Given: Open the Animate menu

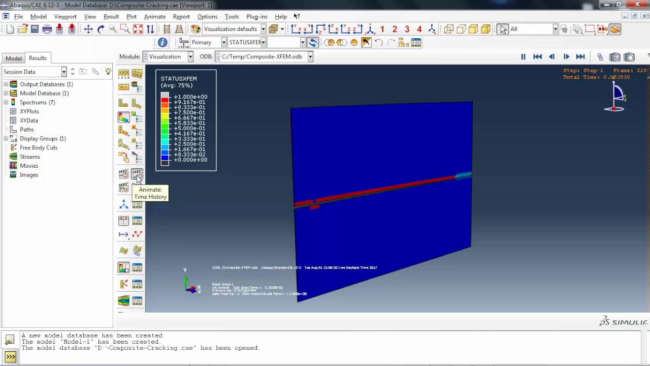Looking at the screenshot, I should tap(155, 16).
